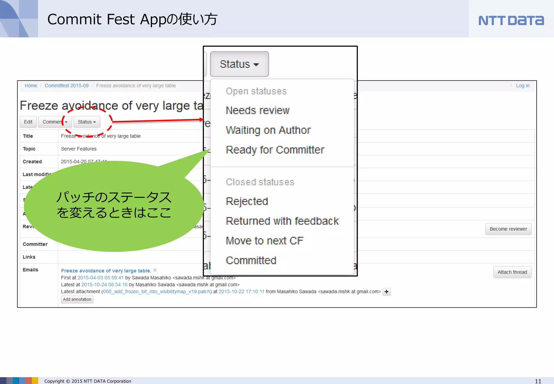The image size is (554, 384).
Task: Open the small Status dropdown near Edit
Action: click(87, 122)
